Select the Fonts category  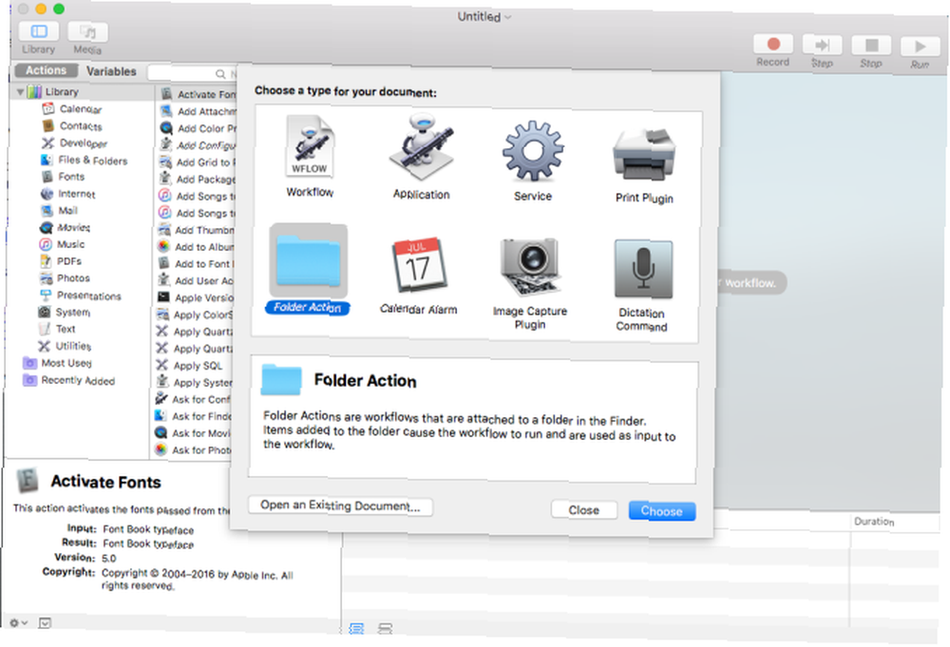tap(71, 177)
